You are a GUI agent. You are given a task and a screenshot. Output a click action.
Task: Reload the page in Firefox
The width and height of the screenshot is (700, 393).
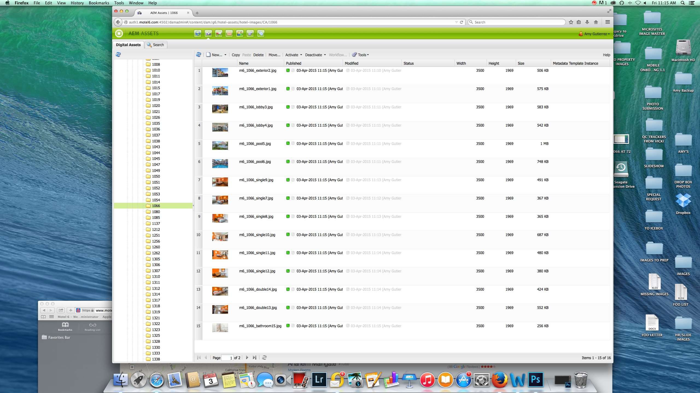click(462, 22)
